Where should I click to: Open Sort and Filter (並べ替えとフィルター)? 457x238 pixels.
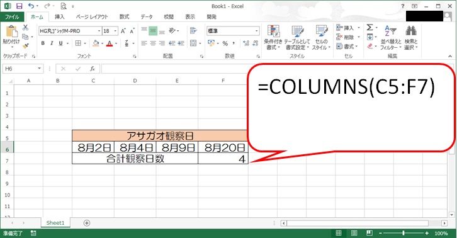(x=391, y=37)
